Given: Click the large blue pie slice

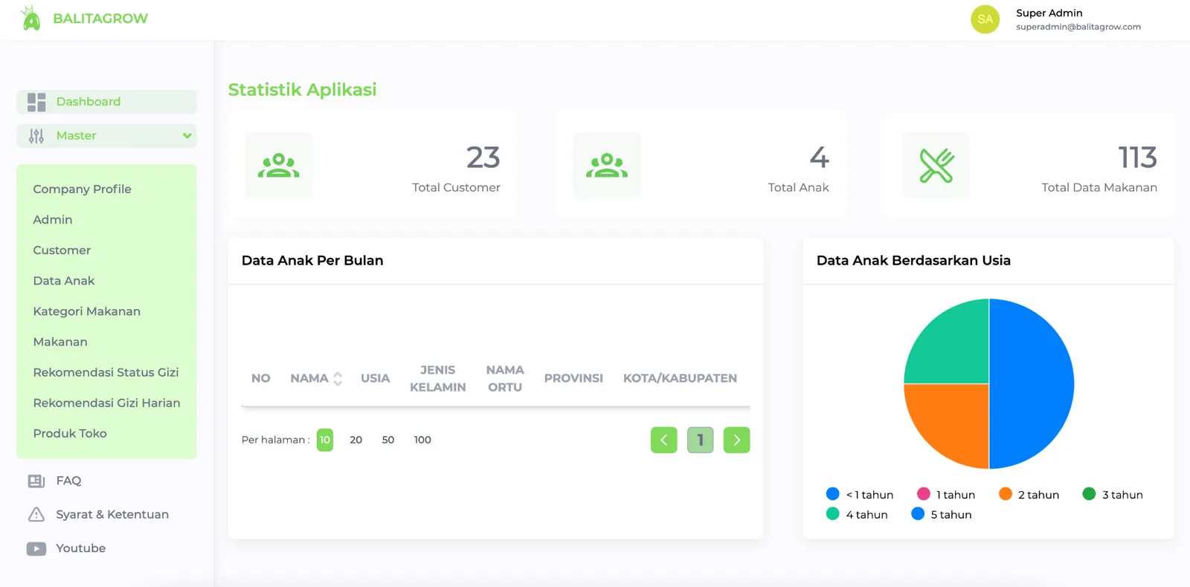Looking at the screenshot, I should pos(1030,384).
